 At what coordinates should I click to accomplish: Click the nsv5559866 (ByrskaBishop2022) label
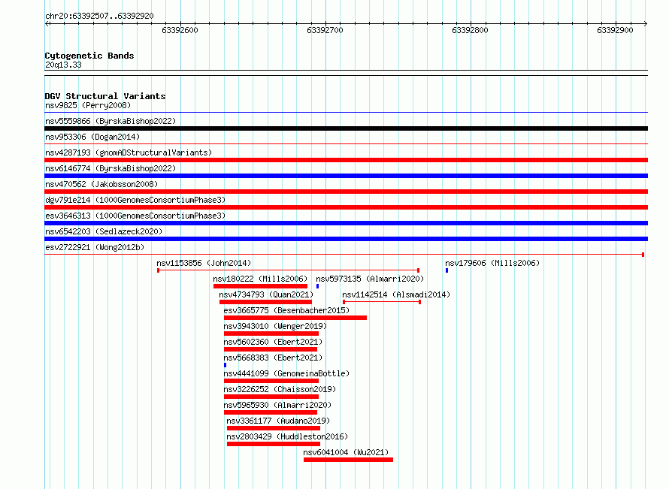110,121
